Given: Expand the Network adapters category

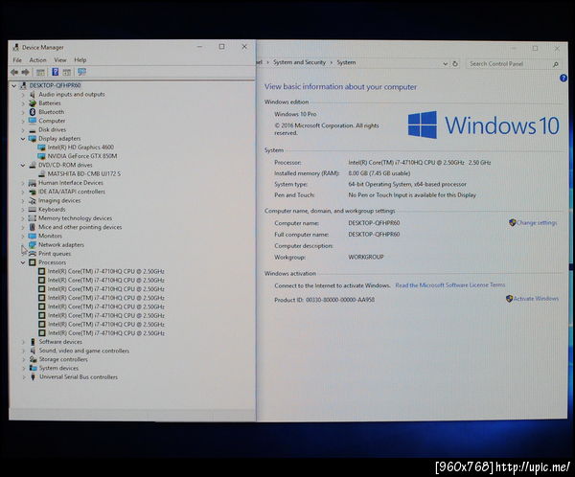Looking at the screenshot, I should click(23, 245).
